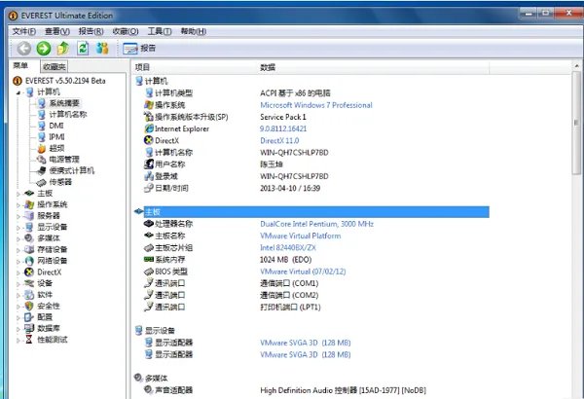Click the 配置 icon in tree
584x399 pixels.
pyautogui.click(x=29, y=317)
